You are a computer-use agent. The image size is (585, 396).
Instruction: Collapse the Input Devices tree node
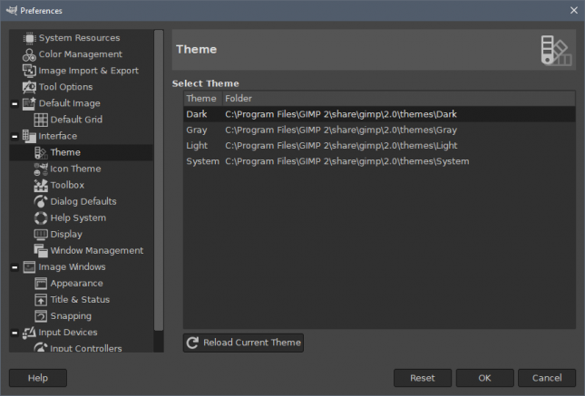tap(15, 333)
